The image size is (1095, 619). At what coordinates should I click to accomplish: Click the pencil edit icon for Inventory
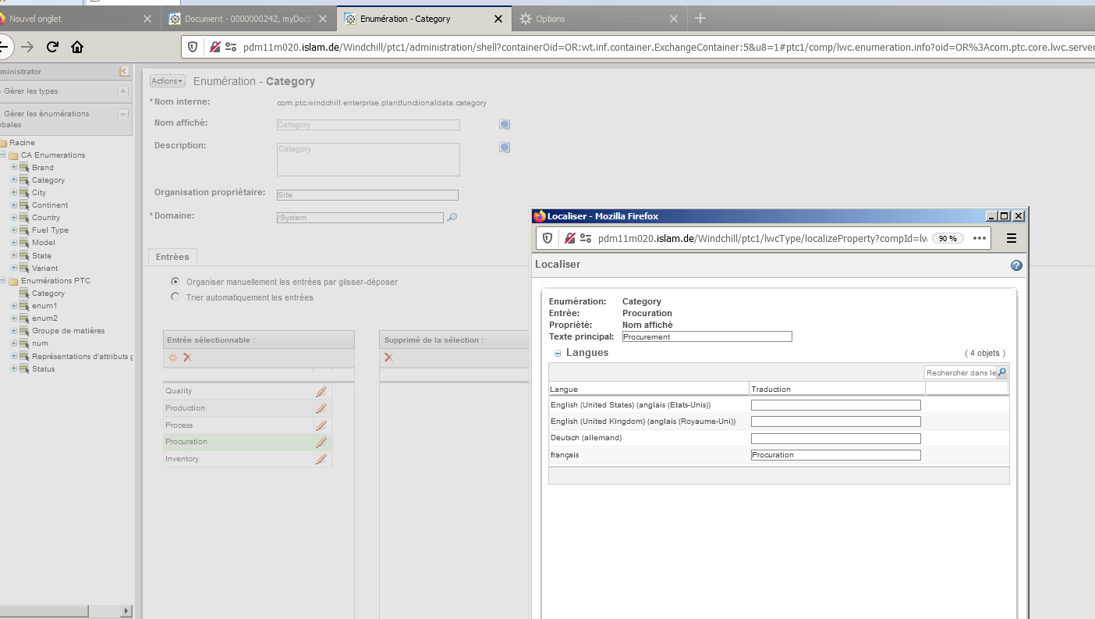tap(321, 459)
